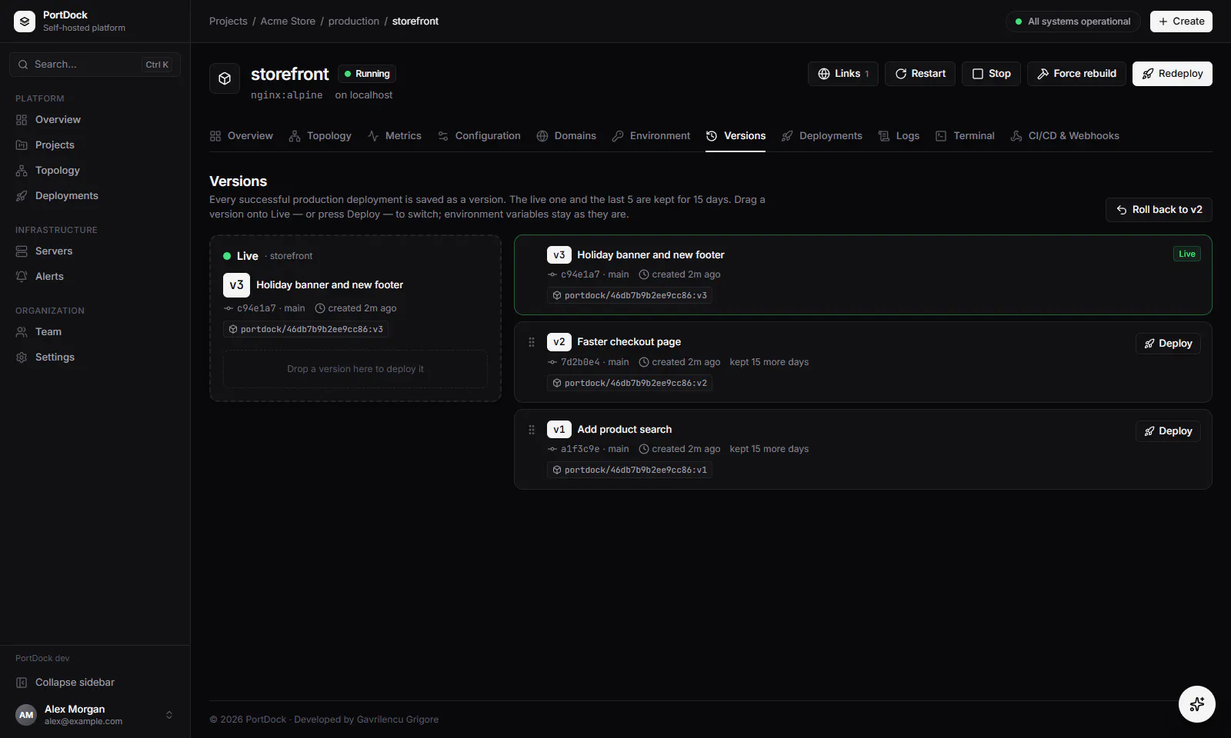
Task: Open the Environment tab
Action: point(651,136)
